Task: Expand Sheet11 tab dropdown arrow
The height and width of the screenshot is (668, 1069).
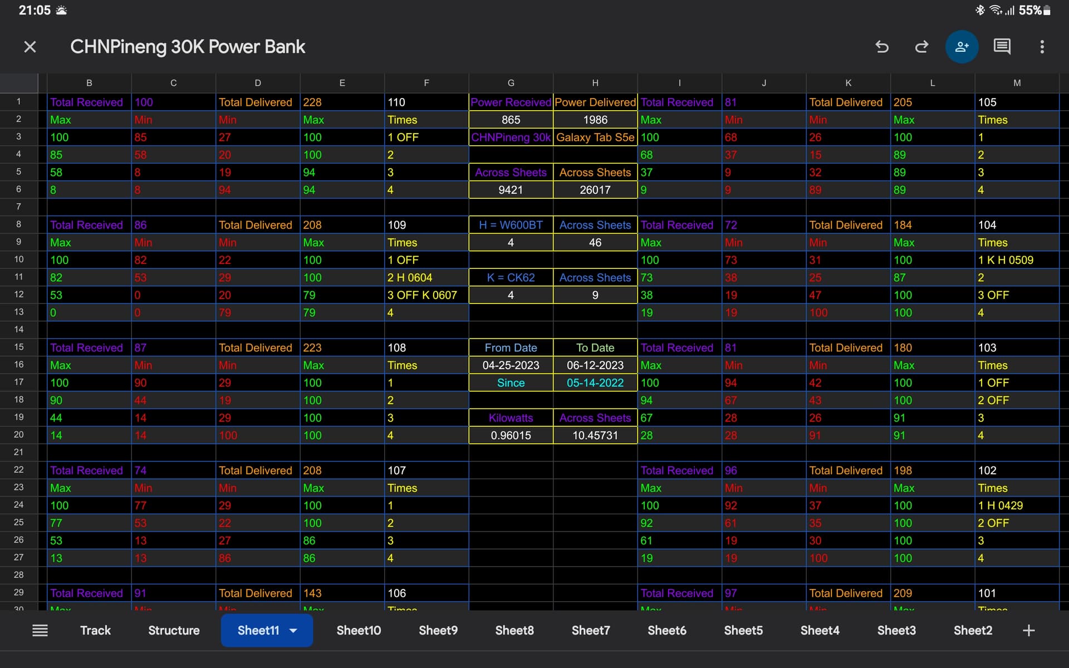Action: click(293, 631)
